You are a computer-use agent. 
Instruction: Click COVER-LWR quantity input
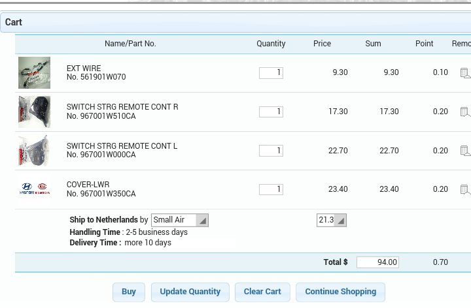[x=271, y=189]
